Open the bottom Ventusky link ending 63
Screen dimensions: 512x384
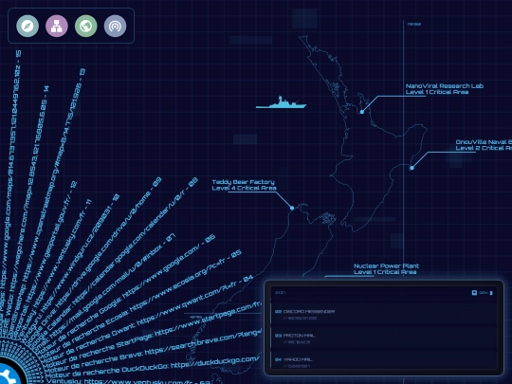click(129, 381)
